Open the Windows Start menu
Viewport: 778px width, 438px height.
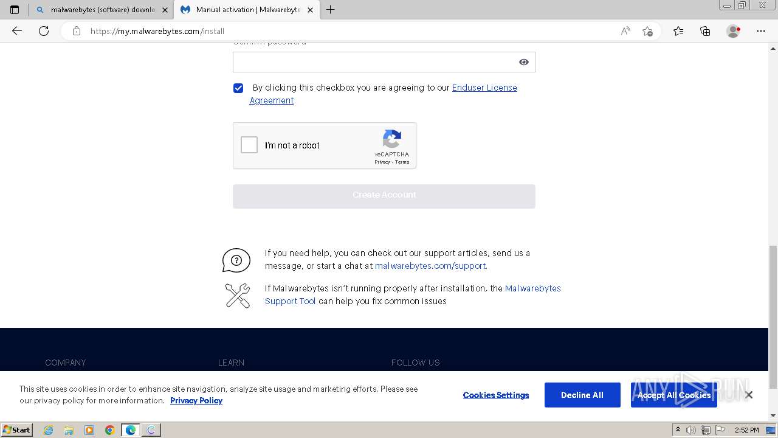(16, 429)
